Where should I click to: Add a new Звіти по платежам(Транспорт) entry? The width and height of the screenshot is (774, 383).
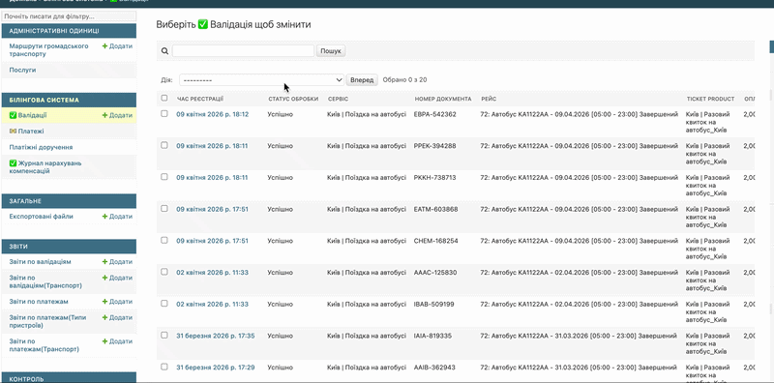[x=117, y=341]
